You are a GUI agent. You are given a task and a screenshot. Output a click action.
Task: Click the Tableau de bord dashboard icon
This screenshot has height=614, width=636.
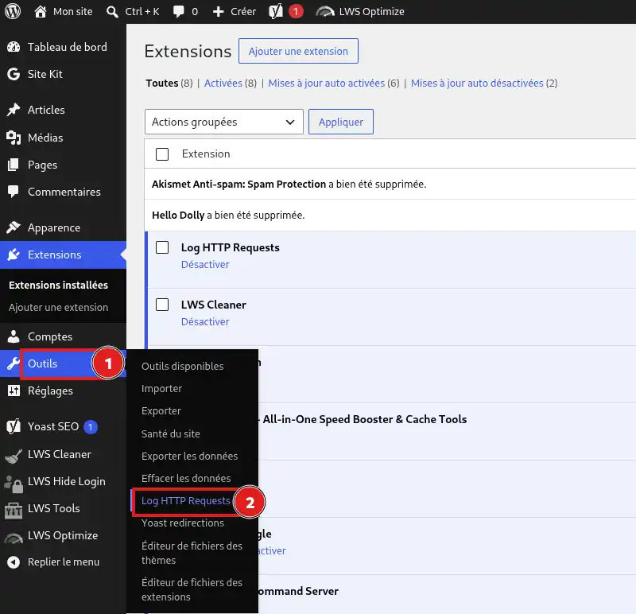point(14,47)
